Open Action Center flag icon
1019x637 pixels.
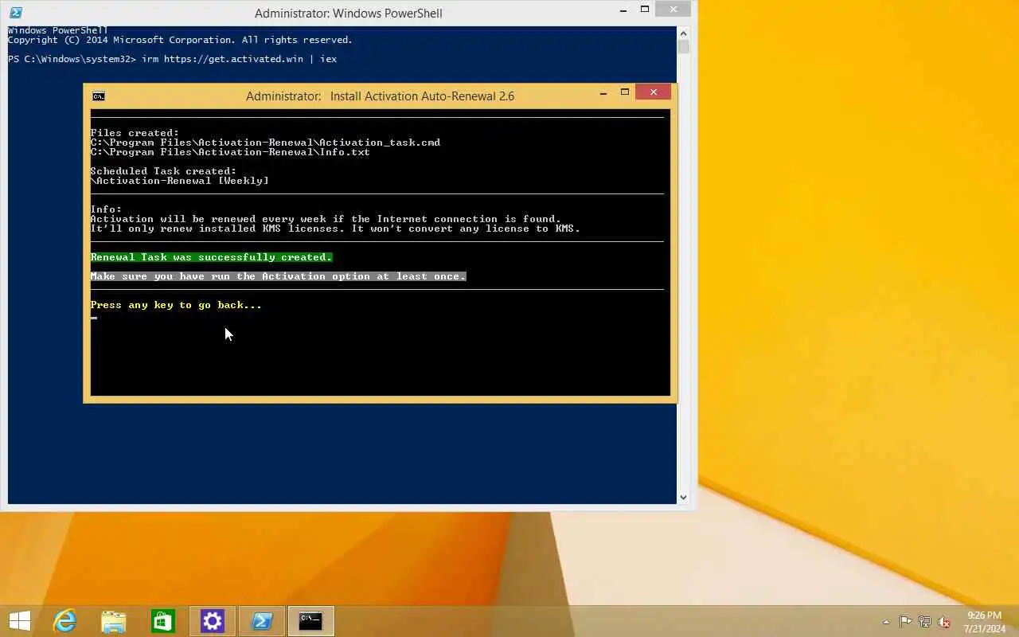coord(905,622)
